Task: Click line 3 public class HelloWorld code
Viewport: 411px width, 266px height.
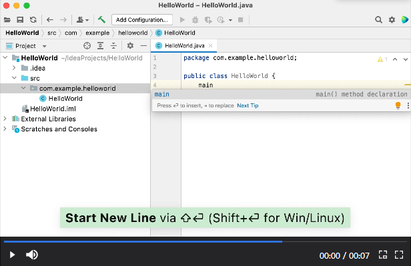Action: click(x=230, y=76)
